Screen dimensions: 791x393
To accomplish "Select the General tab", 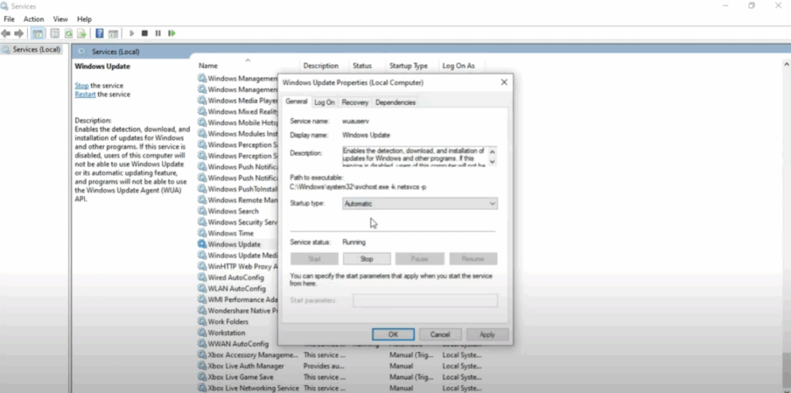I will pyautogui.click(x=296, y=101).
